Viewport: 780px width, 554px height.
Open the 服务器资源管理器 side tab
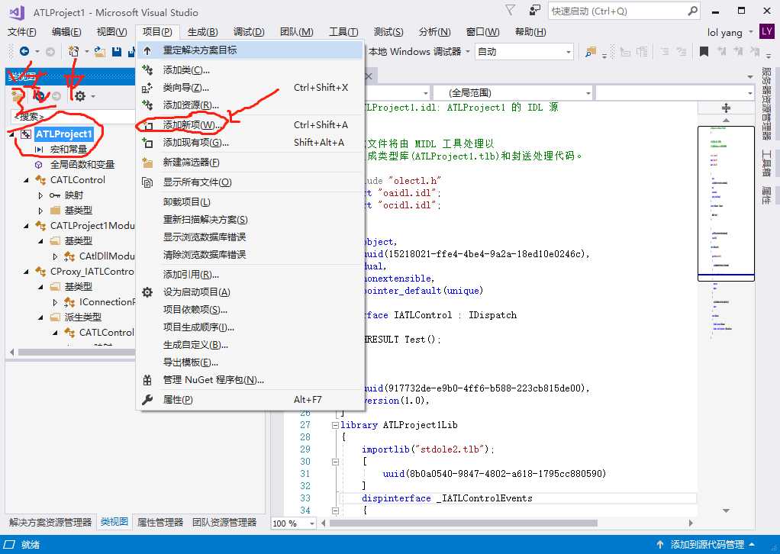(x=766, y=104)
